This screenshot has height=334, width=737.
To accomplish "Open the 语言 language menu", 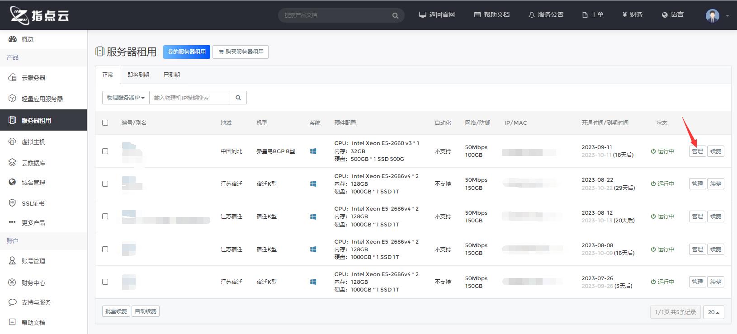I will click(672, 14).
